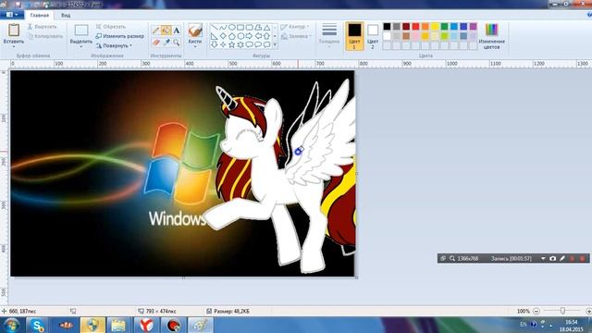Expand the shapes gallery with bottom arrow
The width and height of the screenshot is (592, 333).
tap(275, 45)
